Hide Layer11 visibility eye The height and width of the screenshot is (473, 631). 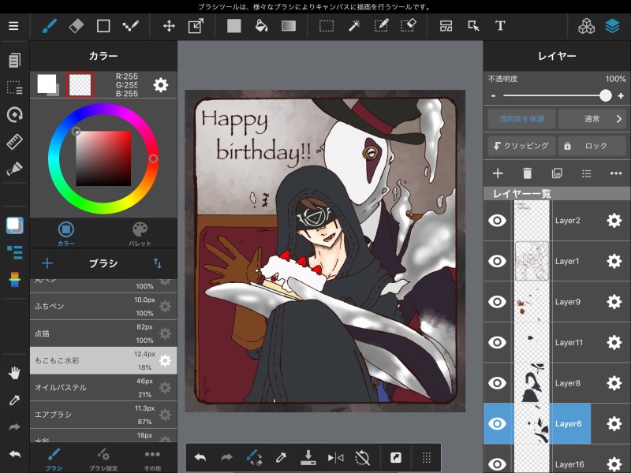click(497, 342)
